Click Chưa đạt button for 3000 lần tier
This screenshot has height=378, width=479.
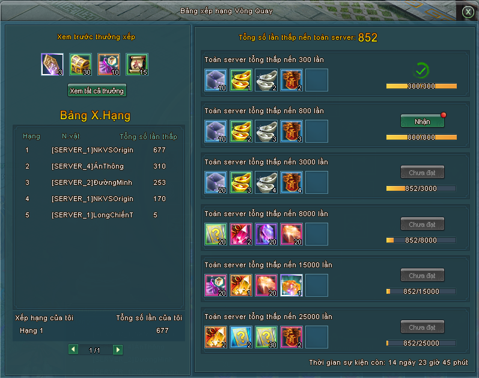(x=422, y=173)
